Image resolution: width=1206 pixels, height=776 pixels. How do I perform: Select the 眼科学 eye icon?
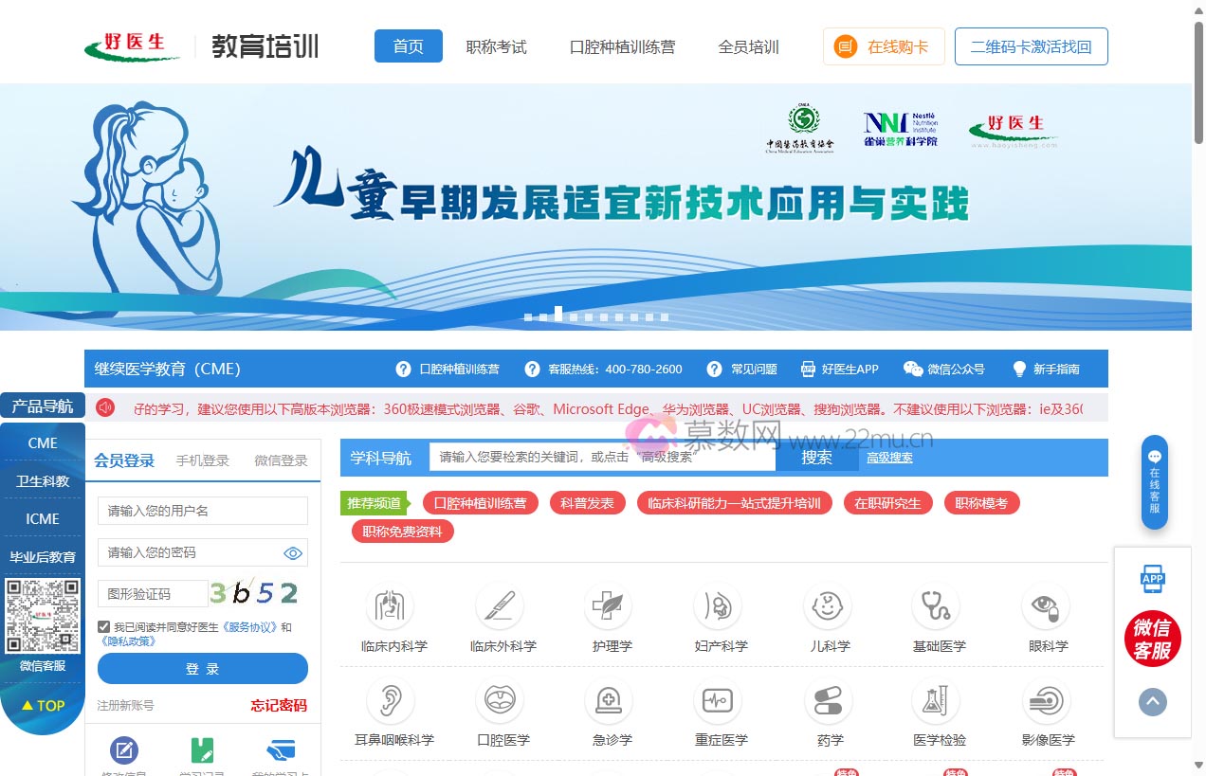coord(1045,606)
